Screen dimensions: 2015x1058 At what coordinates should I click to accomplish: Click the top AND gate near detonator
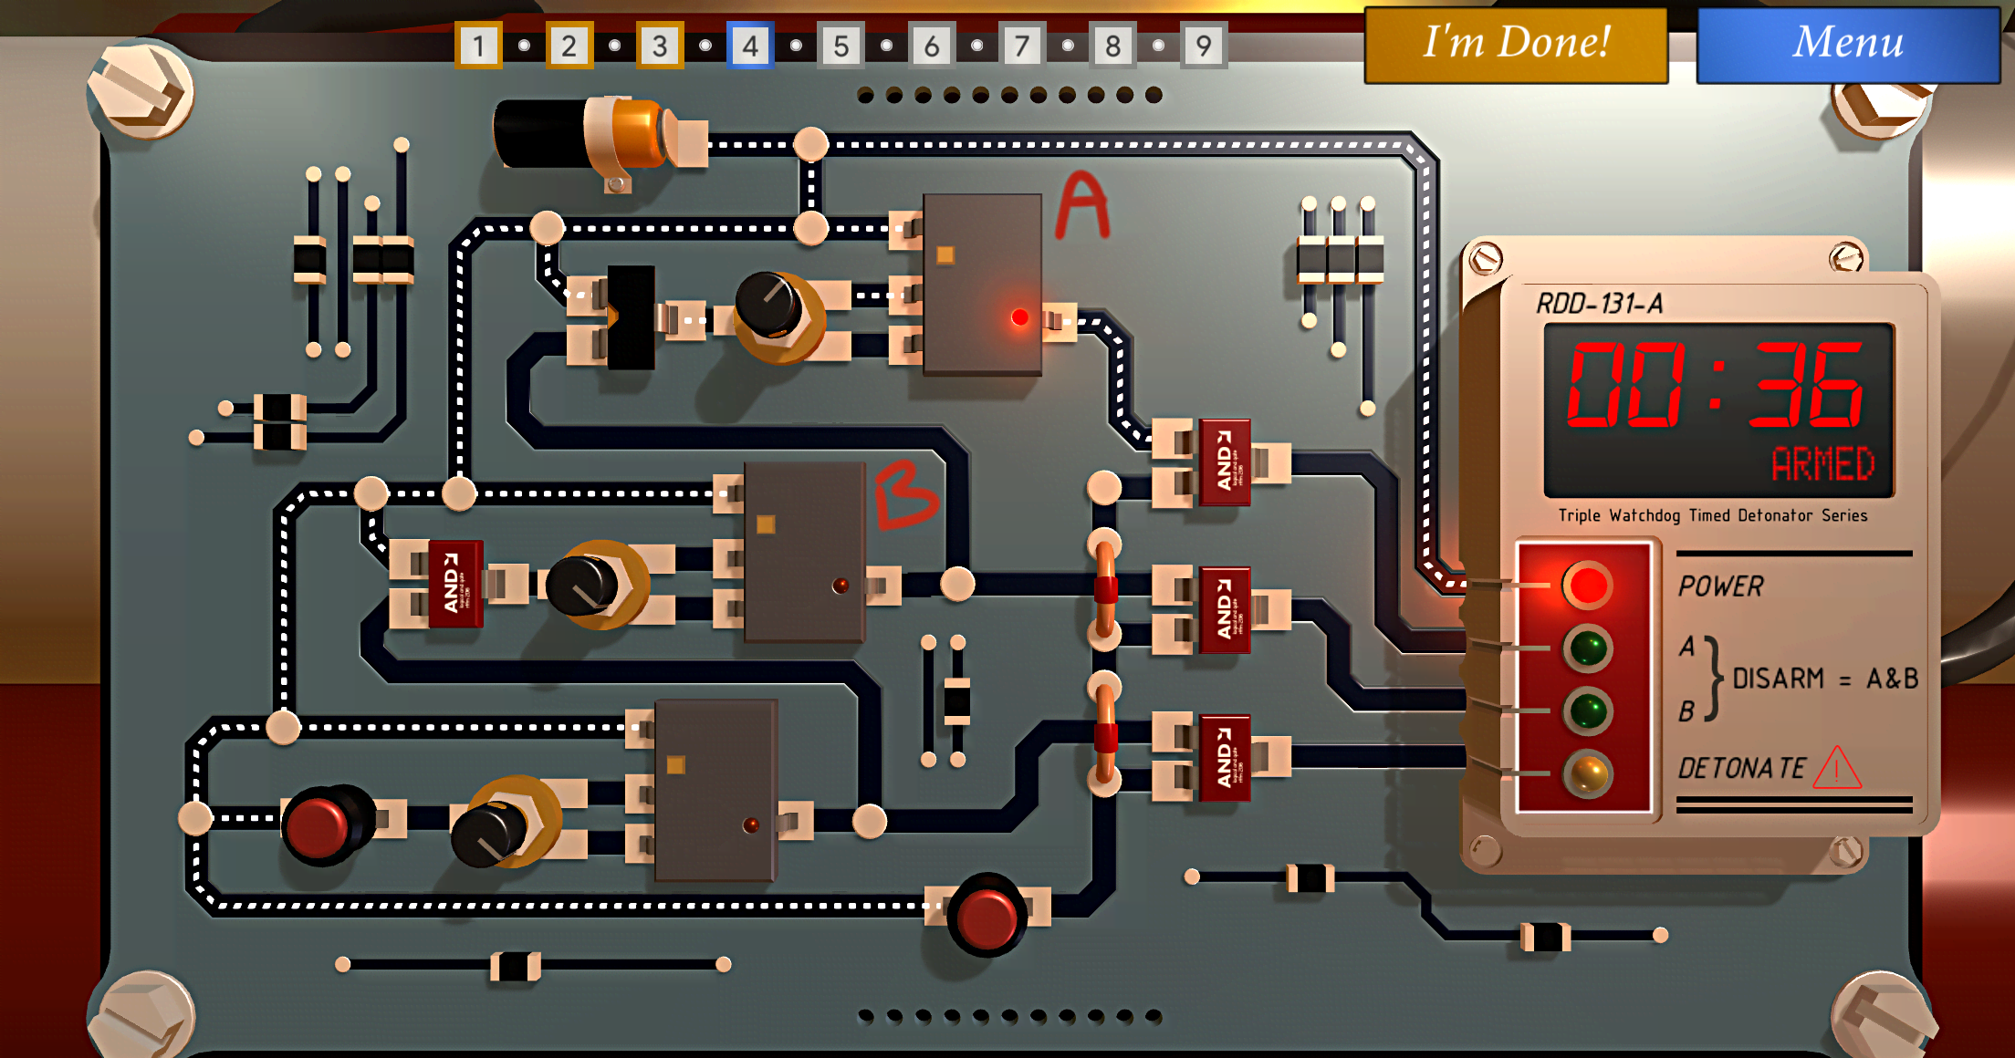(x=1224, y=462)
